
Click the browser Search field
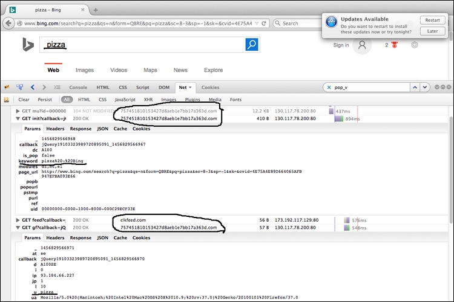(298, 24)
